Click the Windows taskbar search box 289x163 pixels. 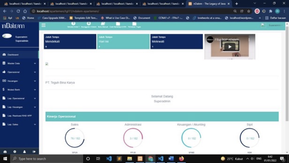(47, 159)
